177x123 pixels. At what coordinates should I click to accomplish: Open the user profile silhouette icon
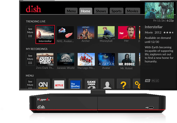click(x=107, y=84)
